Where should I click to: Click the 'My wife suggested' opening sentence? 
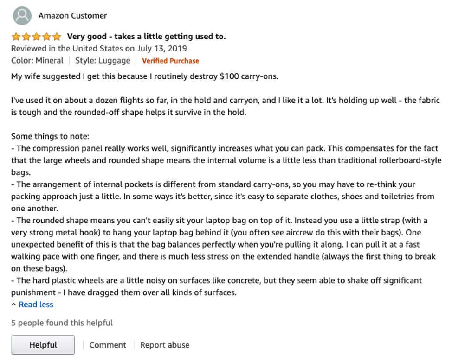[x=145, y=76]
